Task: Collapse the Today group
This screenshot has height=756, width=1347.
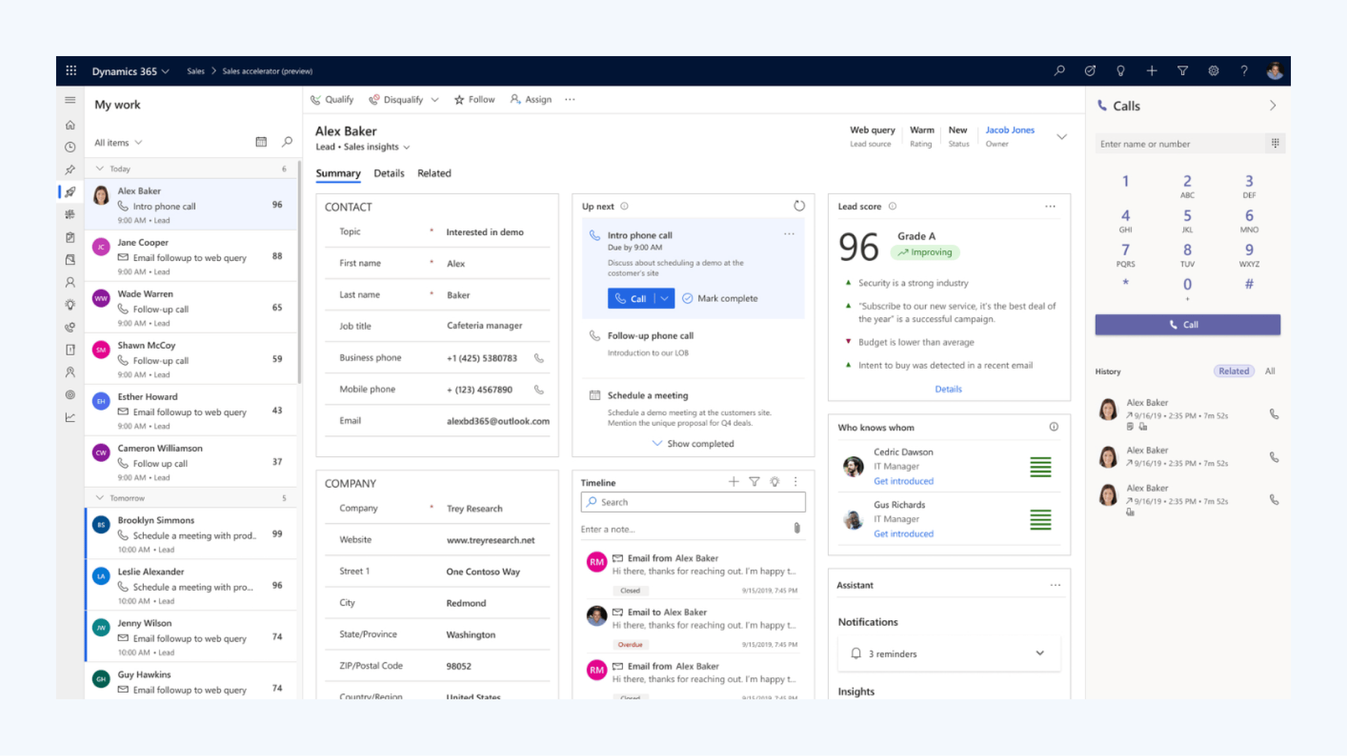Action: click(99, 168)
